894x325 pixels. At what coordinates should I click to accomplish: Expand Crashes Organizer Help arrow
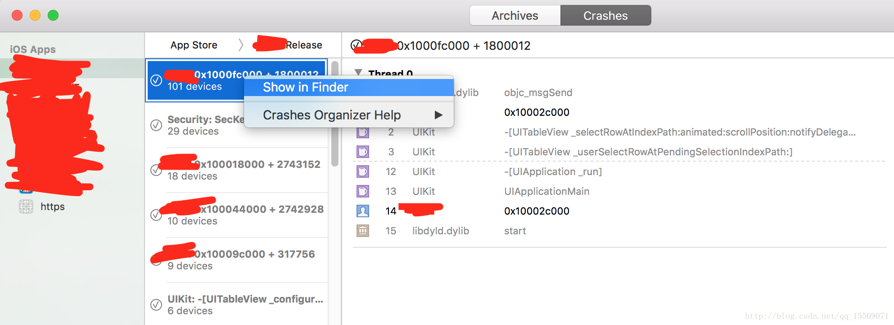pyautogui.click(x=438, y=115)
